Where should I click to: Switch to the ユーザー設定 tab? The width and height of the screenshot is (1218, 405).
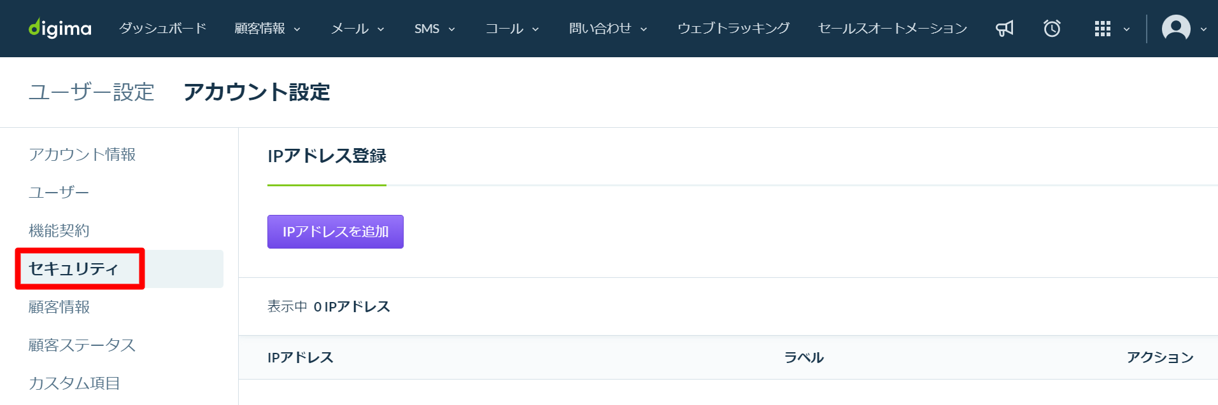(92, 92)
